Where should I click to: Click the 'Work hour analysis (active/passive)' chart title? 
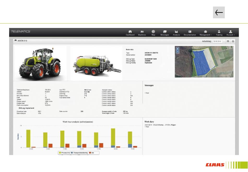click(78, 122)
